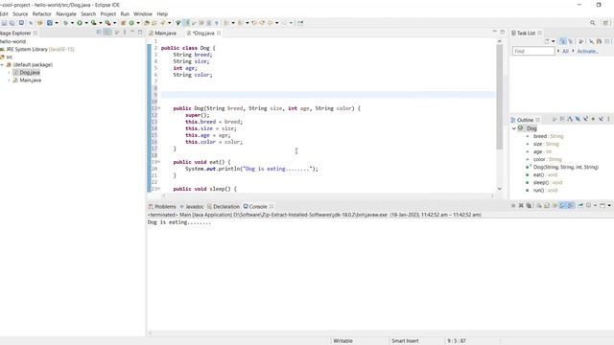The height and width of the screenshot is (345, 614).
Task: Select Dog constructor in Outline
Action: tap(562, 167)
